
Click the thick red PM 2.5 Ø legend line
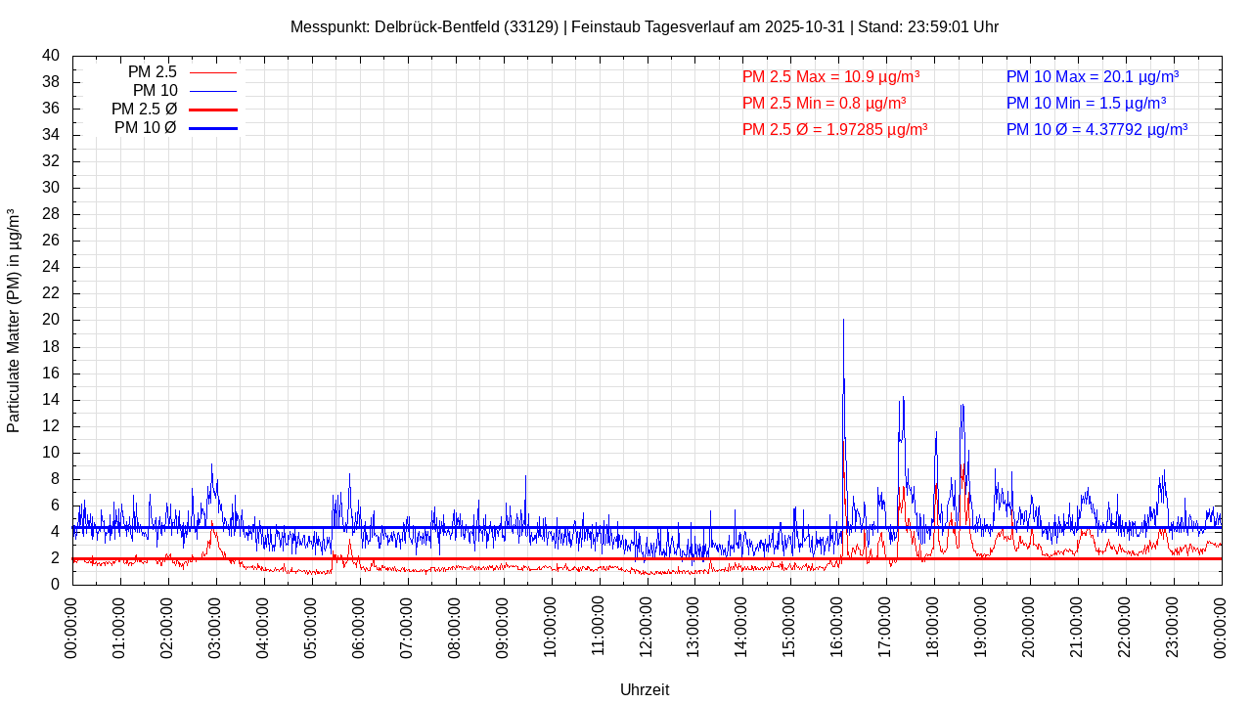(x=212, y=110)
